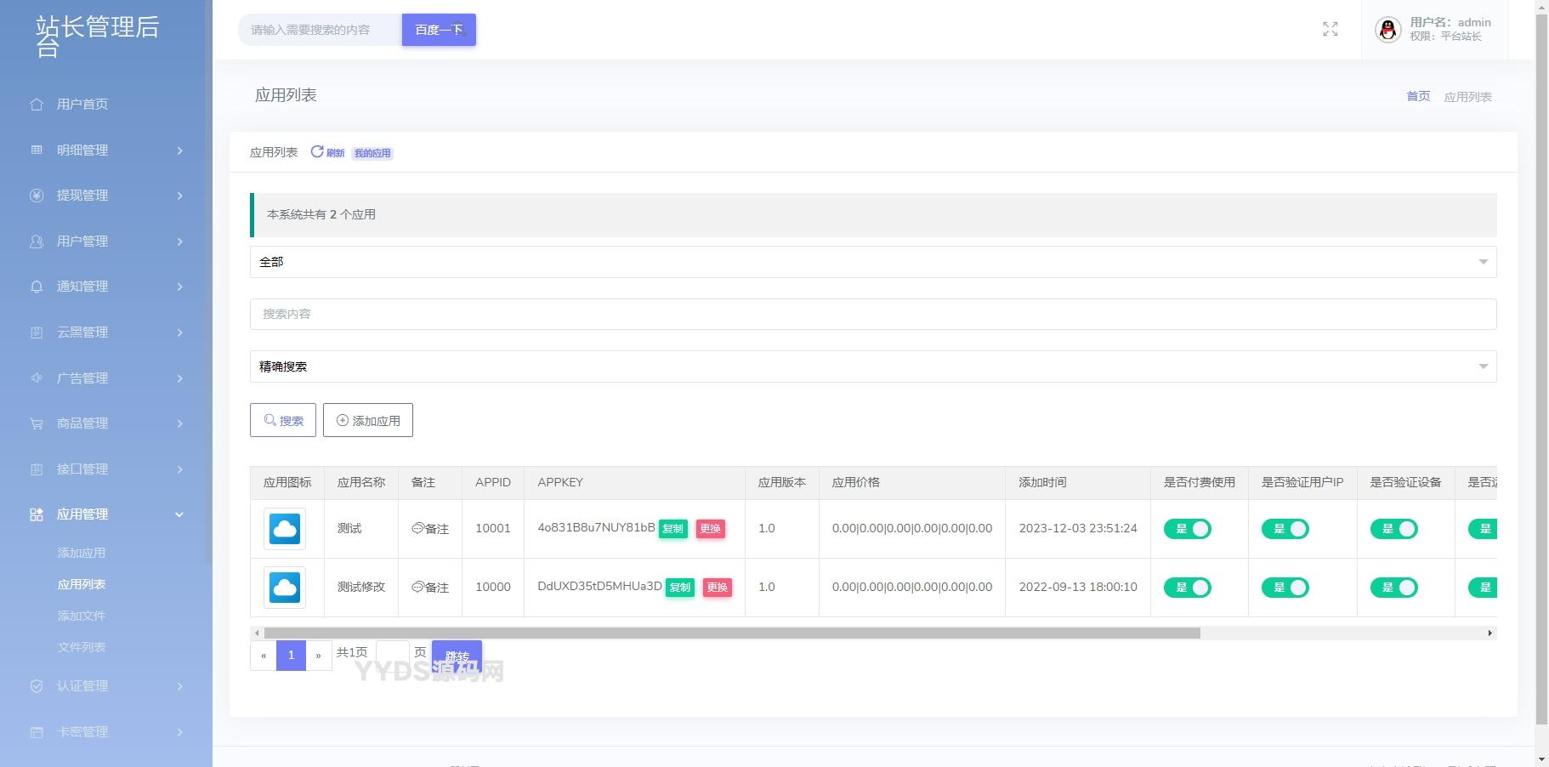Click the 添加应用 button above the table
The height and width of the screenshot is (767, 1549).
[368, 420]
